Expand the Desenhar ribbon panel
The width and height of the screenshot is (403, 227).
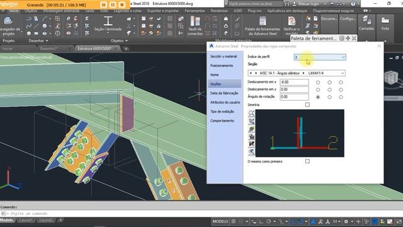(x=38, y=40)
